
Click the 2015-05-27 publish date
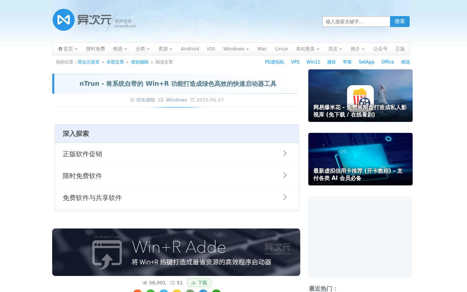coord(210,100)
